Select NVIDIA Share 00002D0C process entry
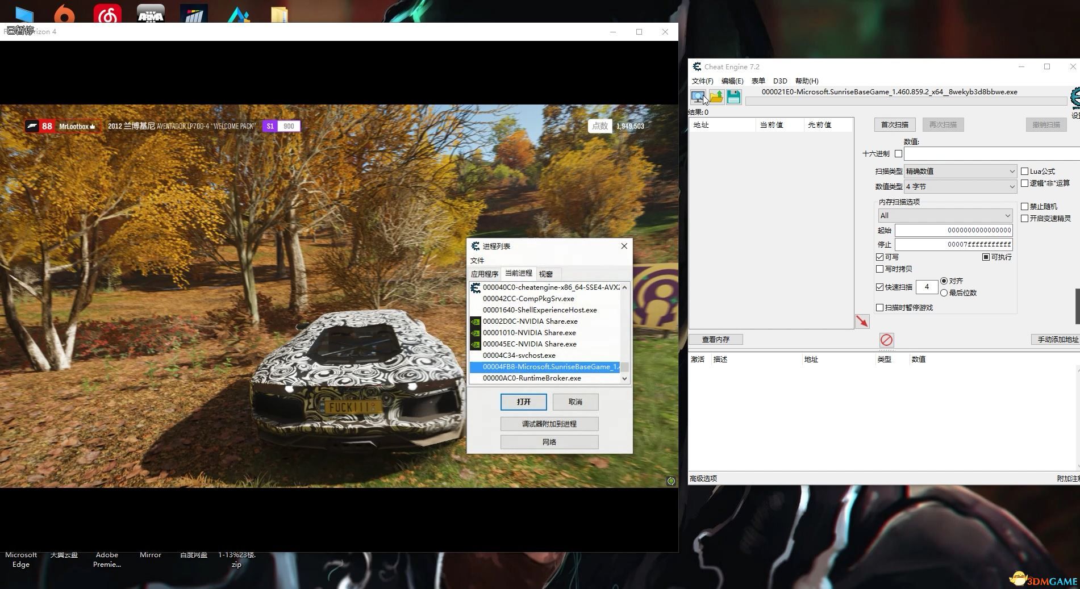Screen dimensions: 1080x589 click(545, 321)
